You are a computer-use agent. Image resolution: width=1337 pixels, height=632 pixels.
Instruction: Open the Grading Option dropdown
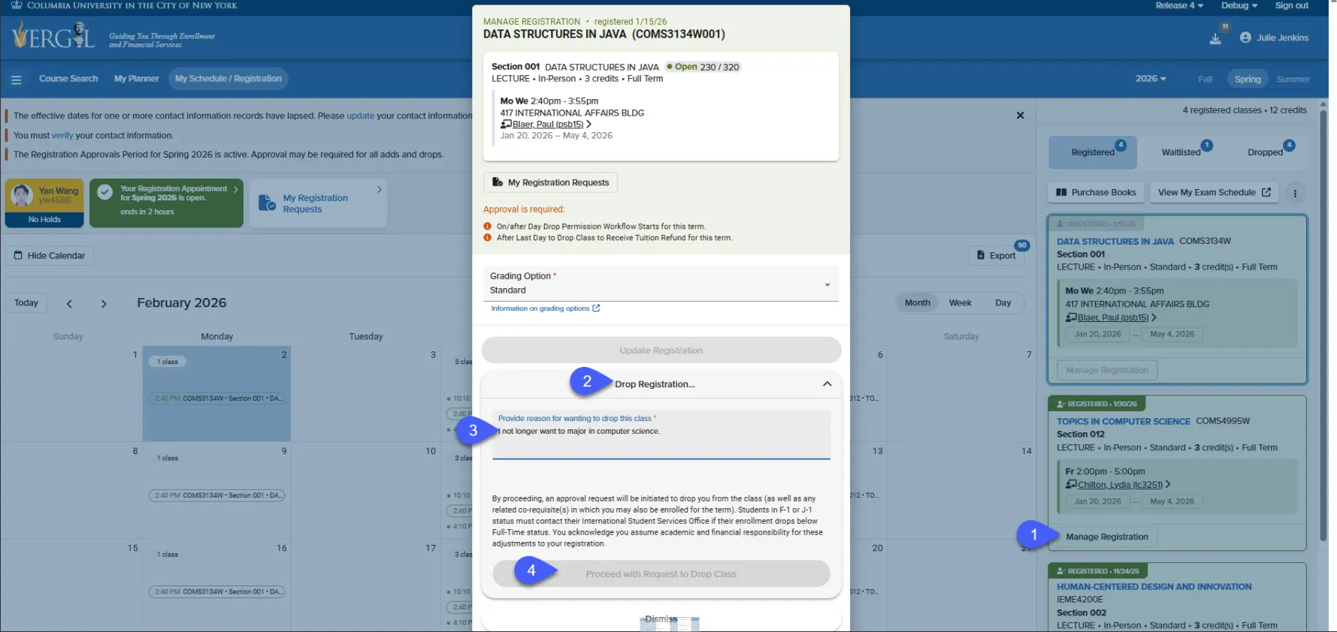(x=661, y=283)
